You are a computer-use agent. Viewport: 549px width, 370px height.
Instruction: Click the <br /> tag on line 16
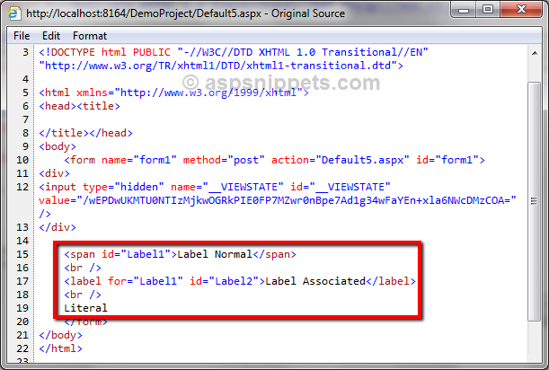coord(83,269)
